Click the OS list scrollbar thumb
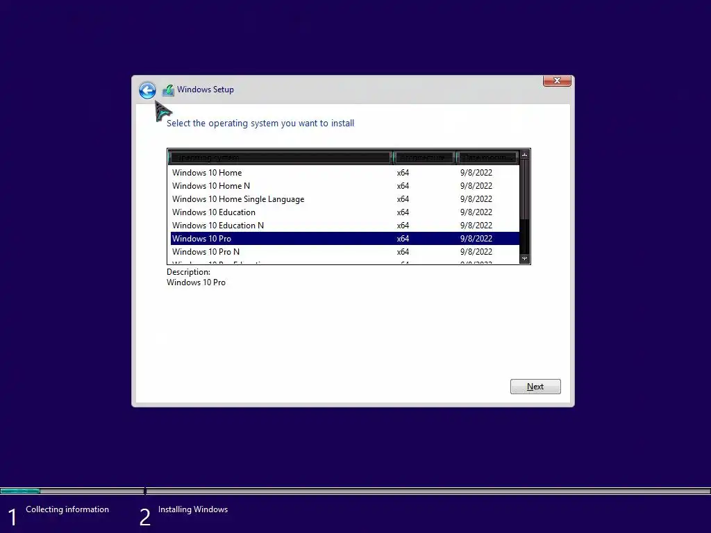The height and width of the screenshot is (533, 711). coord(525,189)
